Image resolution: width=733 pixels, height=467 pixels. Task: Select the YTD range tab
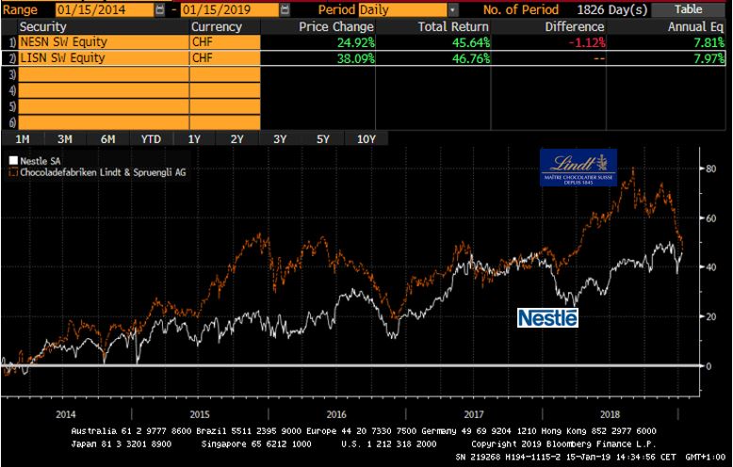pos(151,139)
